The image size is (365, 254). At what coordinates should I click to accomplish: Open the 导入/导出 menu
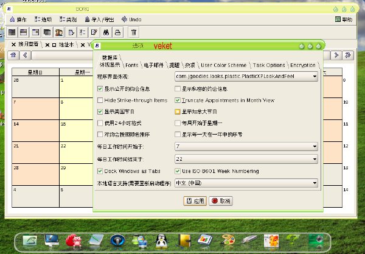pyautogui.click(x=99, y=19)
